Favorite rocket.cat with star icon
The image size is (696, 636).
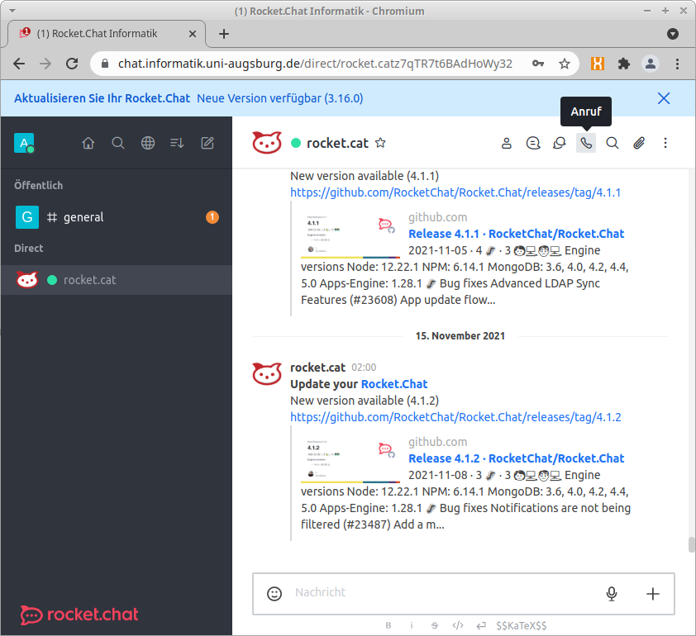click(380, 143)
